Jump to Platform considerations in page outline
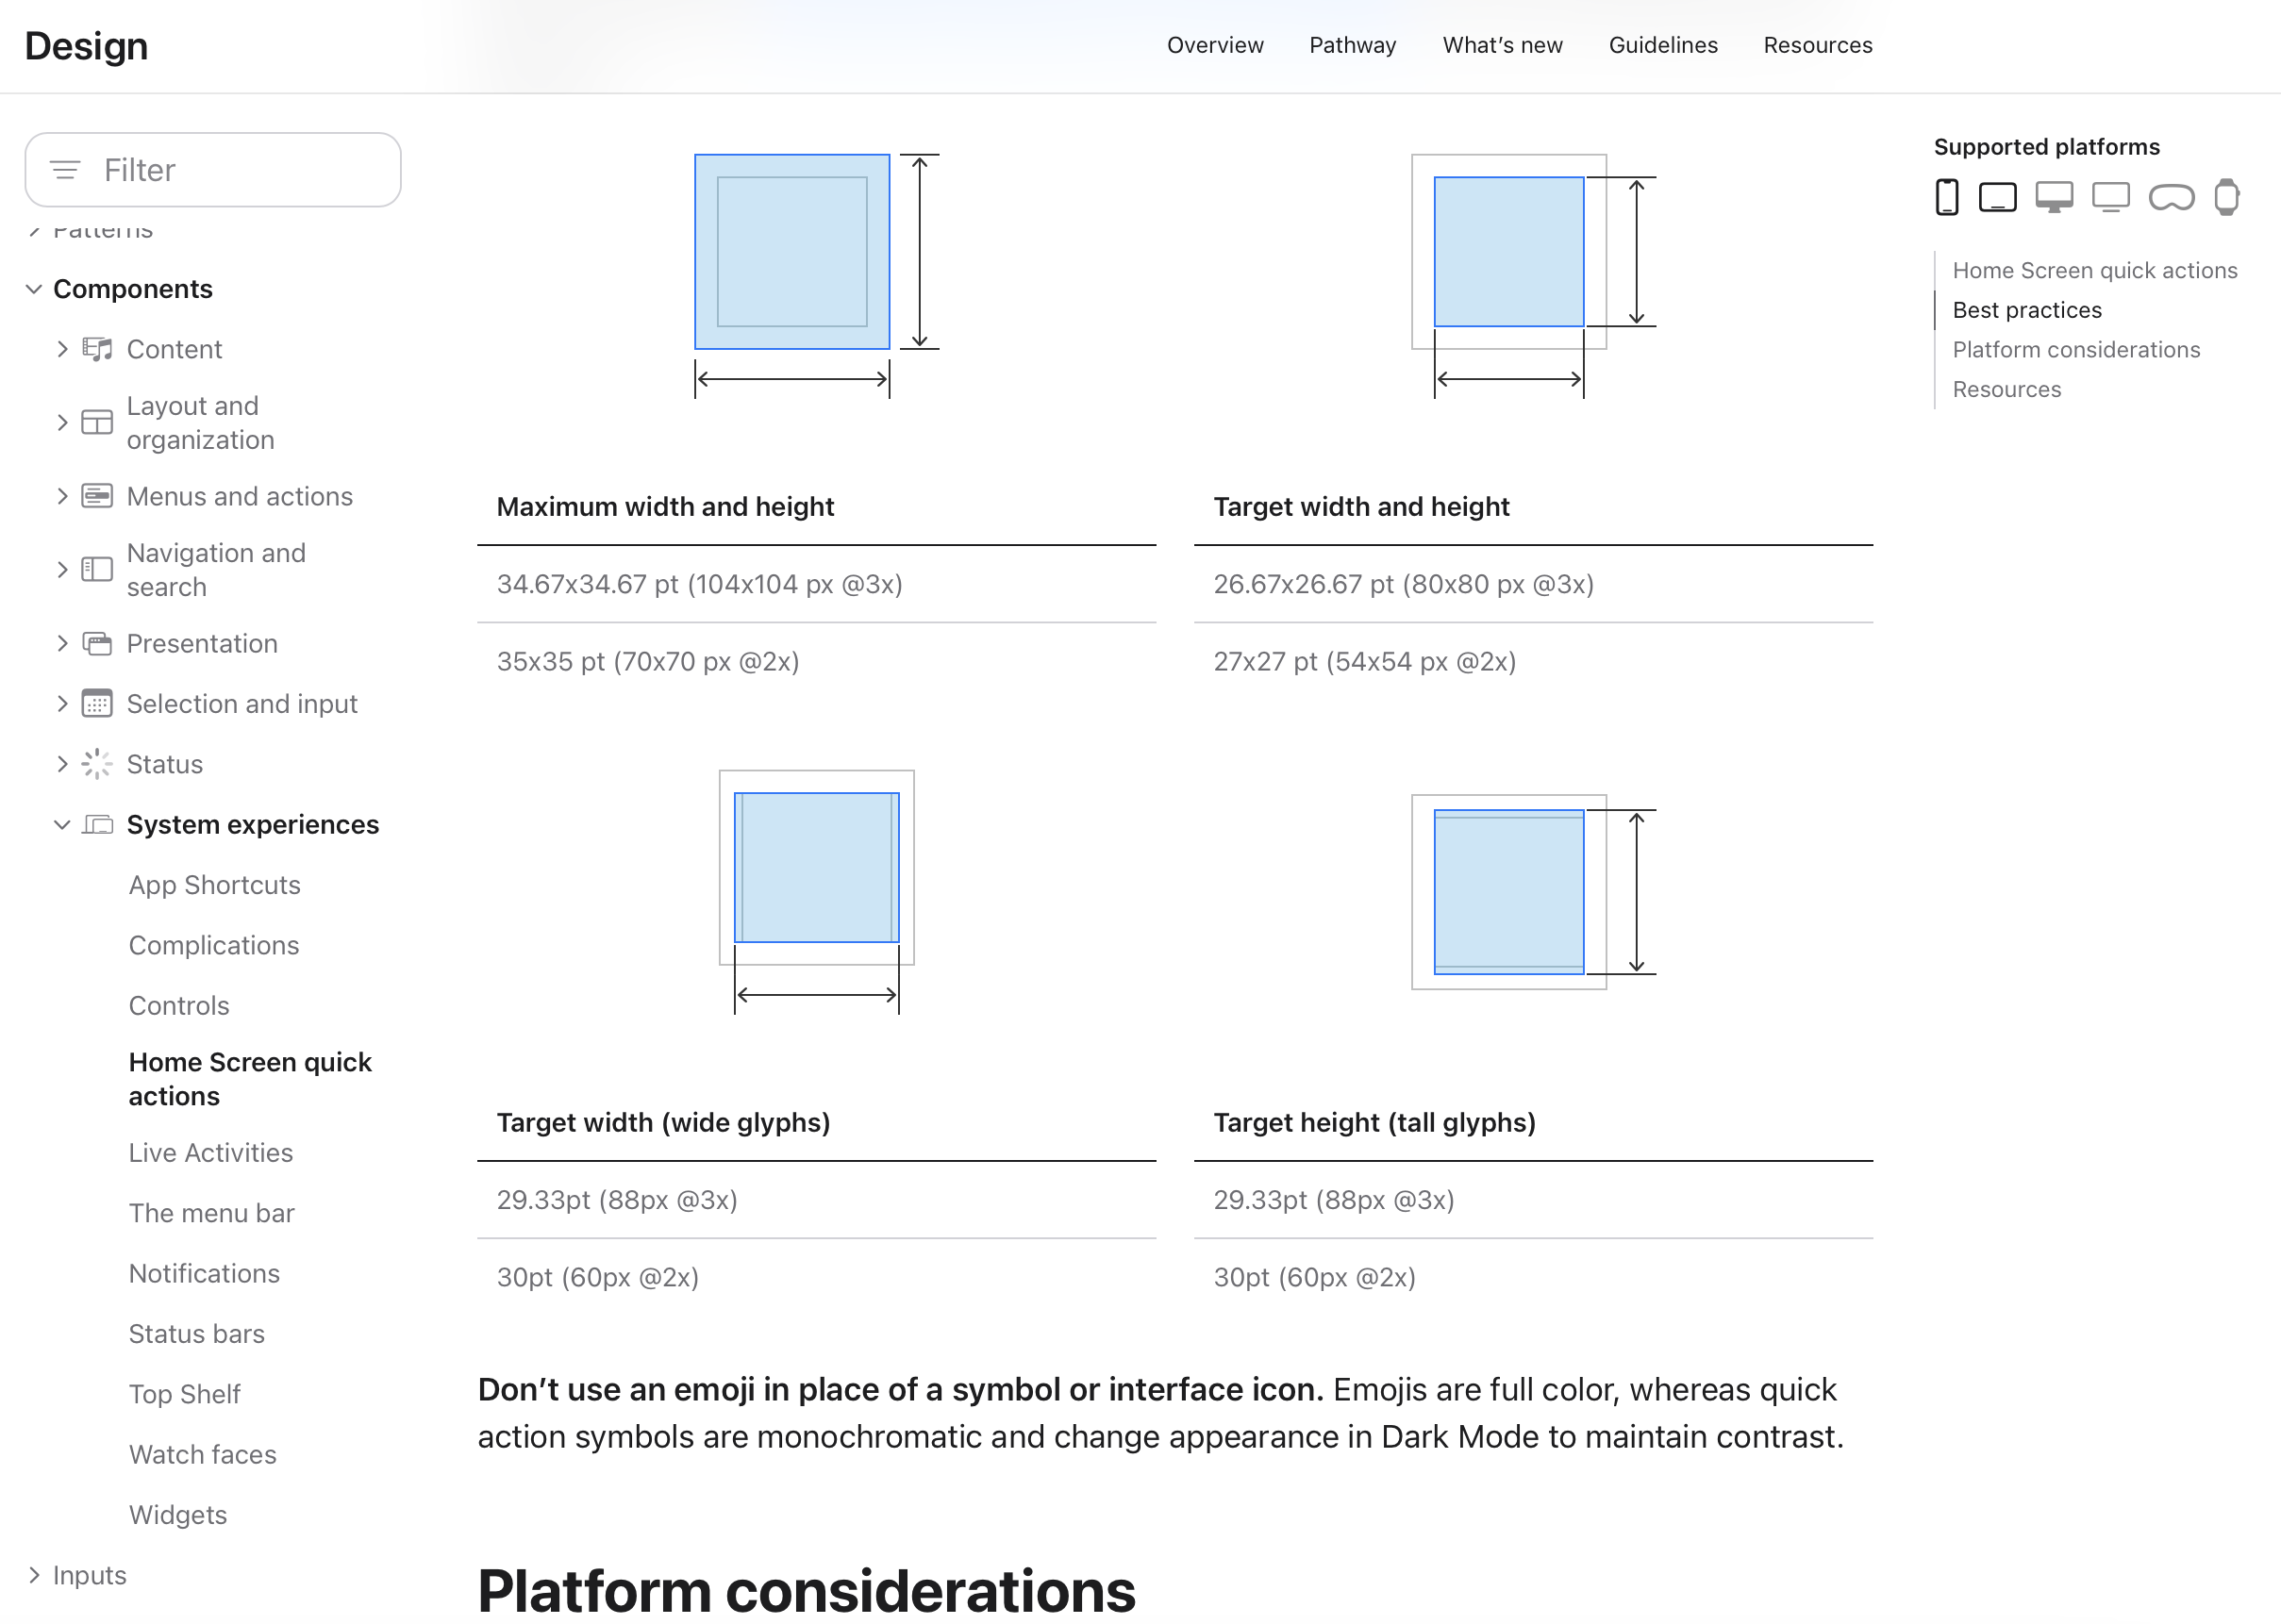Image resolution: width=2281 pixels, height=1624 pixels. point(2076,350)
